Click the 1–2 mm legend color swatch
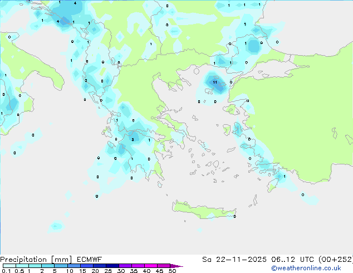Image resolution: width=353 pixels, height=273 pixels. pyautogui.click(x=35, y=266)
